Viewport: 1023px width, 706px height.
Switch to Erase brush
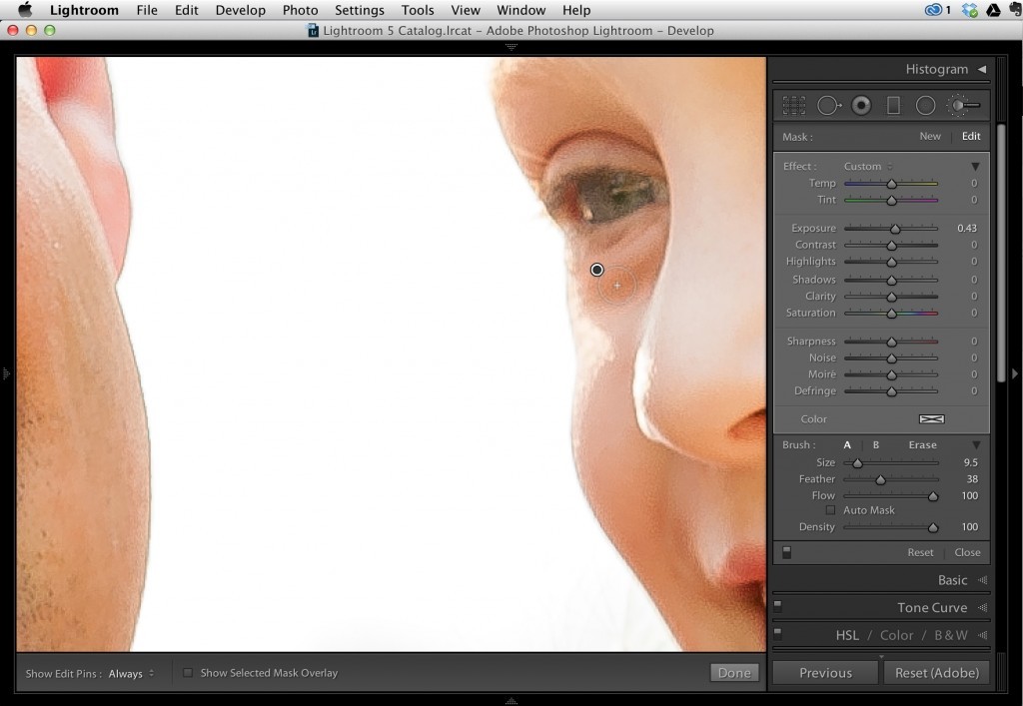tap(922, 444)
